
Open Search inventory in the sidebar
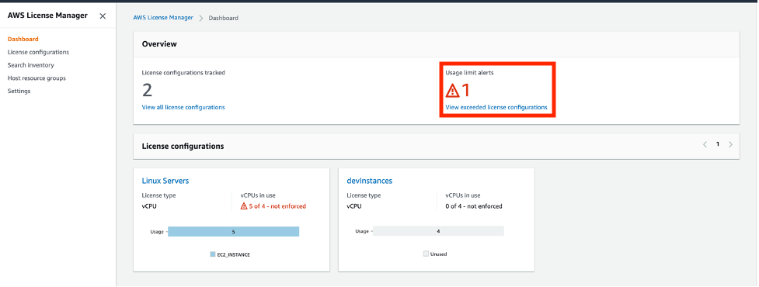(x=31, y=65)
